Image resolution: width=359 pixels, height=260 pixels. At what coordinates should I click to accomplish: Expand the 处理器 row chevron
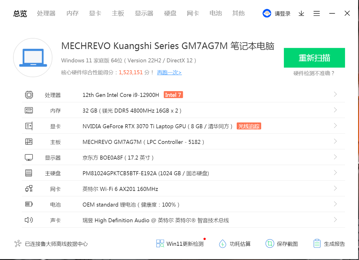pyautogui.click(x=335, y=94)
